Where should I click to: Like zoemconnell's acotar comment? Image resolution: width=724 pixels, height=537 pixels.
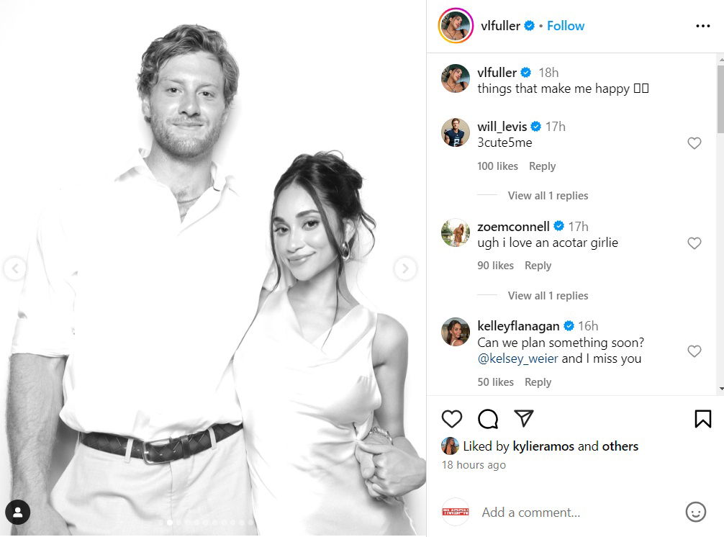(694, 243)
